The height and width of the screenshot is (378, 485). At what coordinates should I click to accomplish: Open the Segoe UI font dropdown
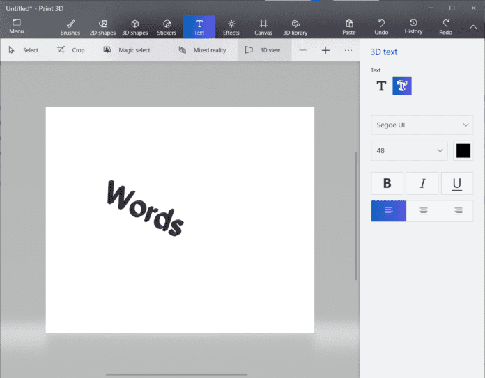pyautogui.click(x=422, y=125)
